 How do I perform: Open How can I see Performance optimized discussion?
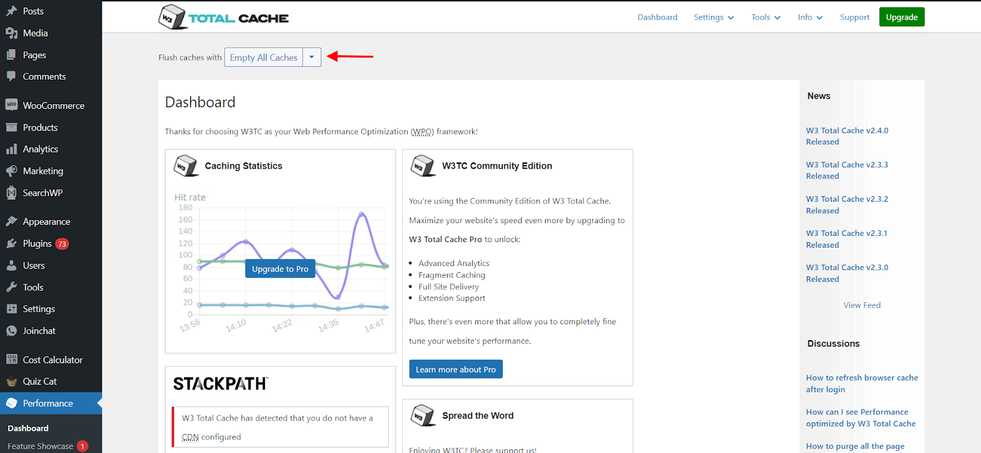[861, 418]
